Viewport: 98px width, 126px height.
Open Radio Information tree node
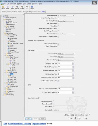[11, 18]
